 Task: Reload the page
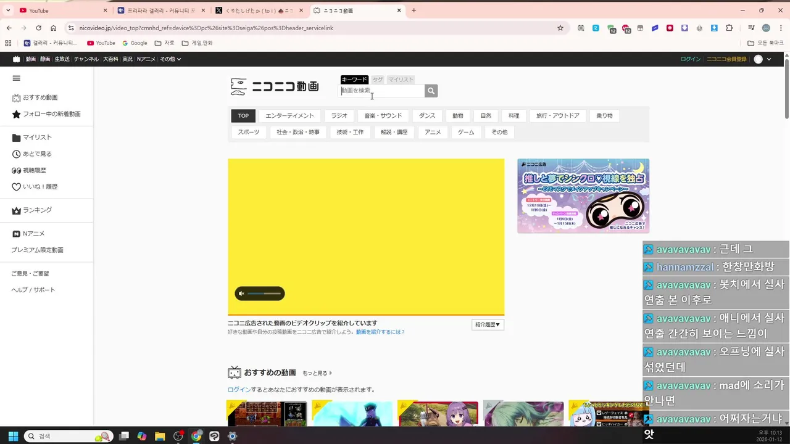(38, 28)
